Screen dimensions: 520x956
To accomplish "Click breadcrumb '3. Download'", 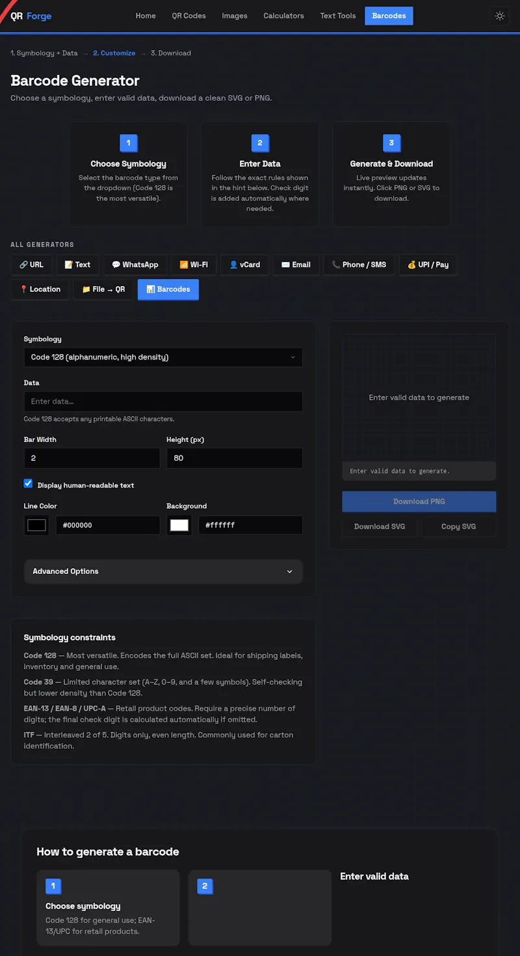I will tap(171, 53).
